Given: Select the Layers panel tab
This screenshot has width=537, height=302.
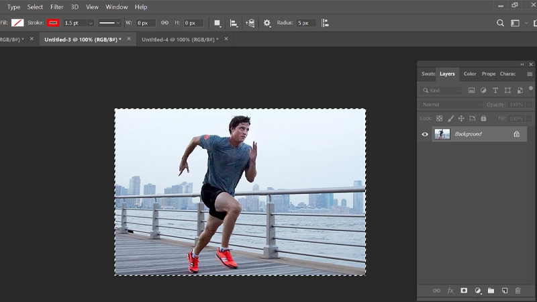Looking at the screenshot, I should [447, 74].
